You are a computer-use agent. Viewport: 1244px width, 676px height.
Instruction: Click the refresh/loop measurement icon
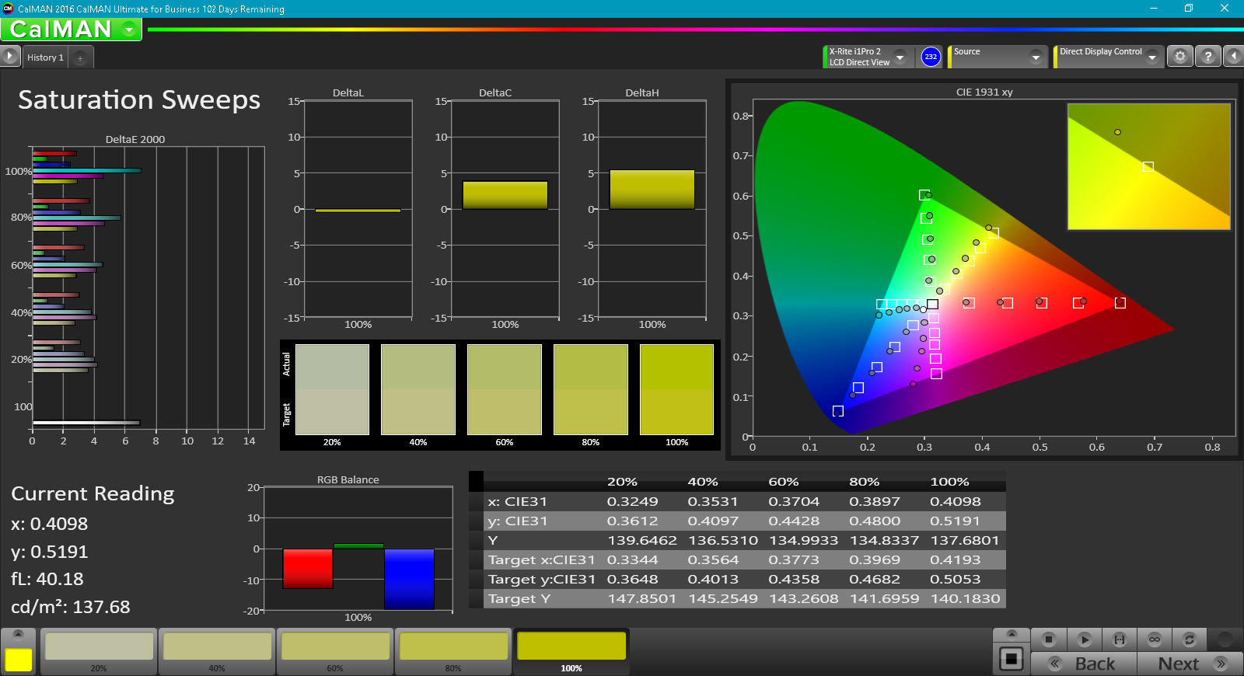[x=1189, y=639]
